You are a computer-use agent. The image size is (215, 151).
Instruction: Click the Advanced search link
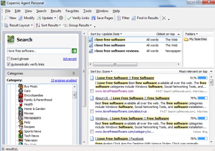pos(70,59)
